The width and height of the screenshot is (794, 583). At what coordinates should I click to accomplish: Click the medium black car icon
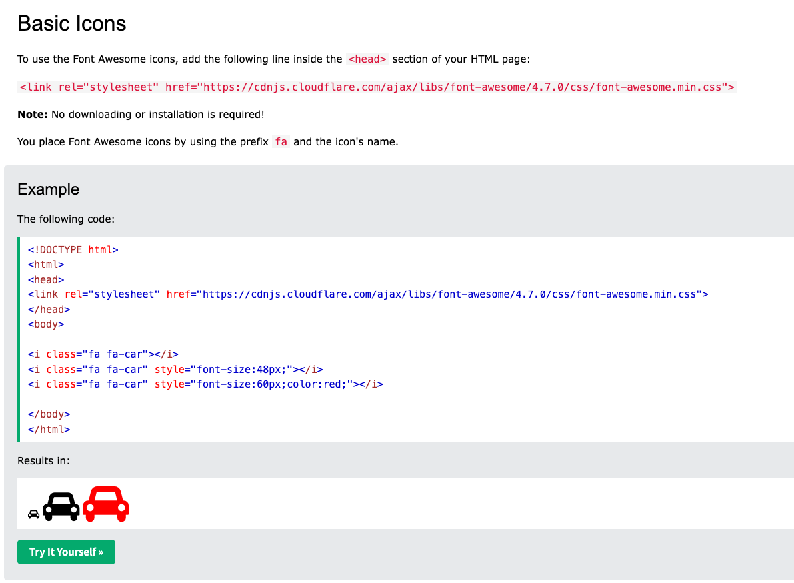61,507
